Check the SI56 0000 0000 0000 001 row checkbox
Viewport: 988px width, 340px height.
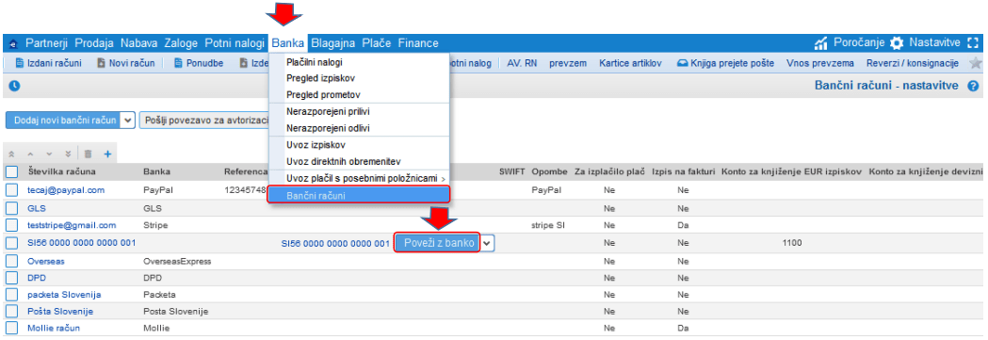[12, 243]
